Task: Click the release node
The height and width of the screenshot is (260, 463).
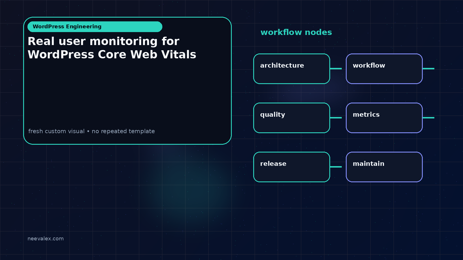Action: click(x=292, y=167)
